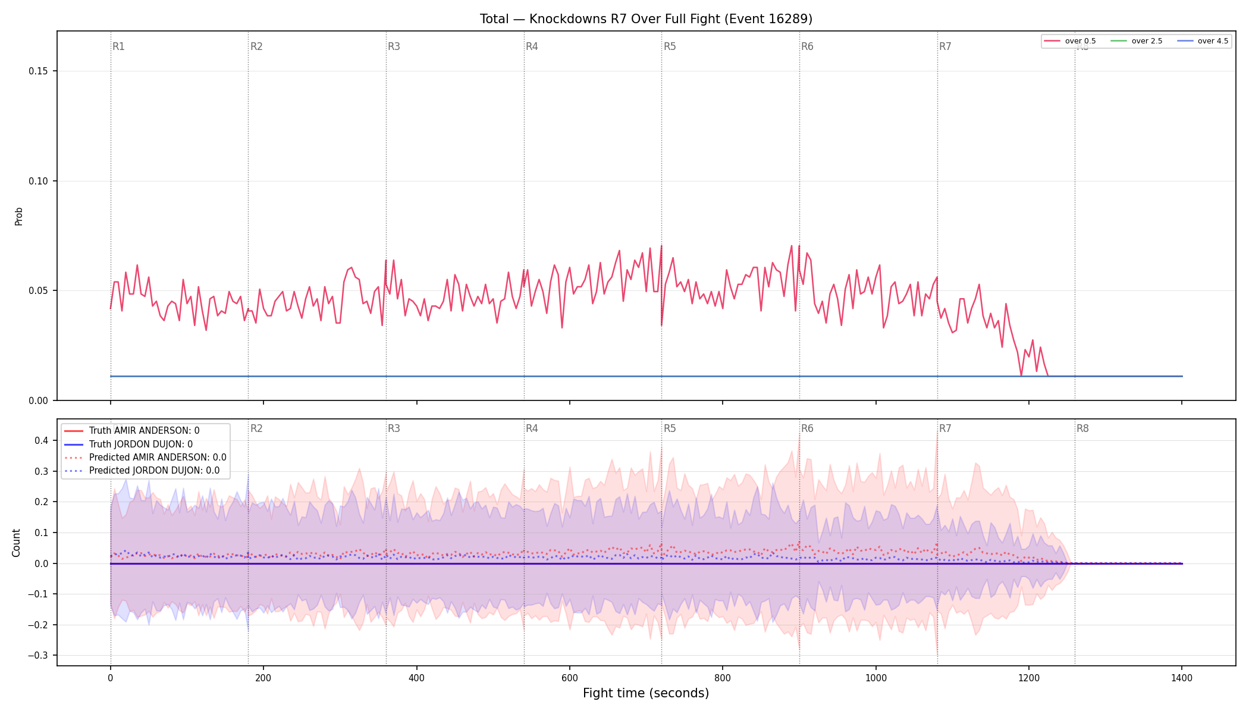The width and height of the screenshot is (1249, 714).
Task: Click the 800 tick on the time axis
Action: [x=723, y=678]
